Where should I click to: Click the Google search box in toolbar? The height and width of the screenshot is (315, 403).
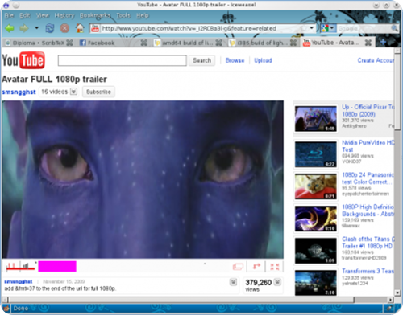364,28
